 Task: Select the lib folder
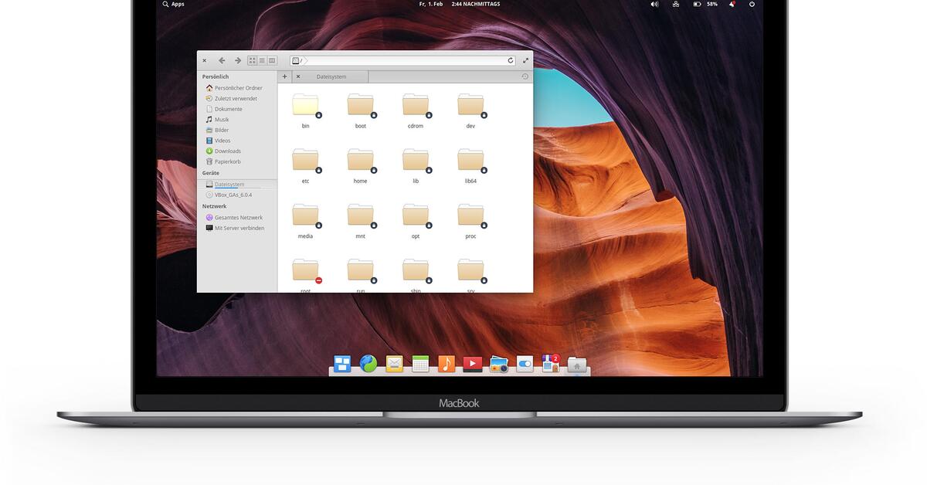tap(416, 165)
